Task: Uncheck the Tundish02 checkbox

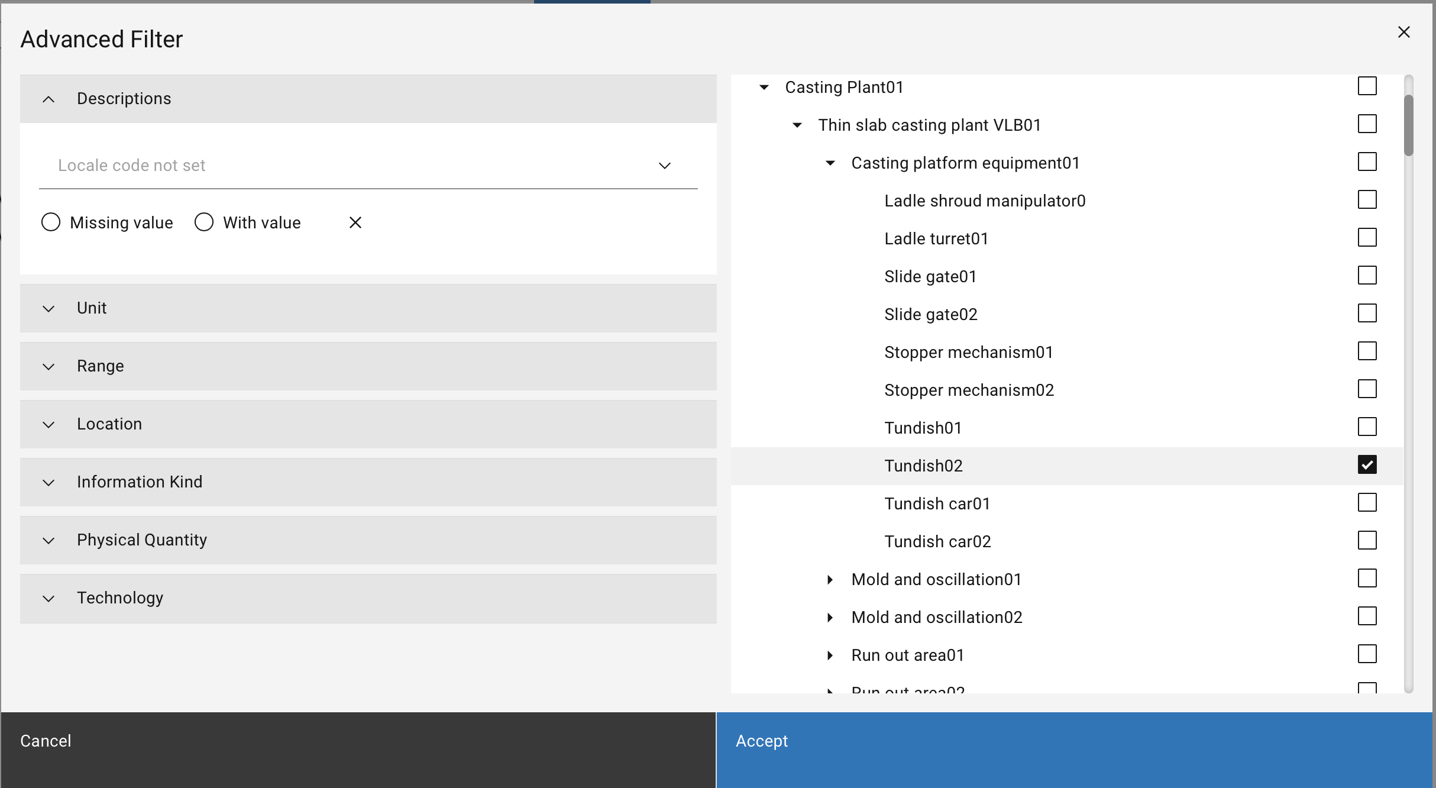Action: pos(1367,465)
